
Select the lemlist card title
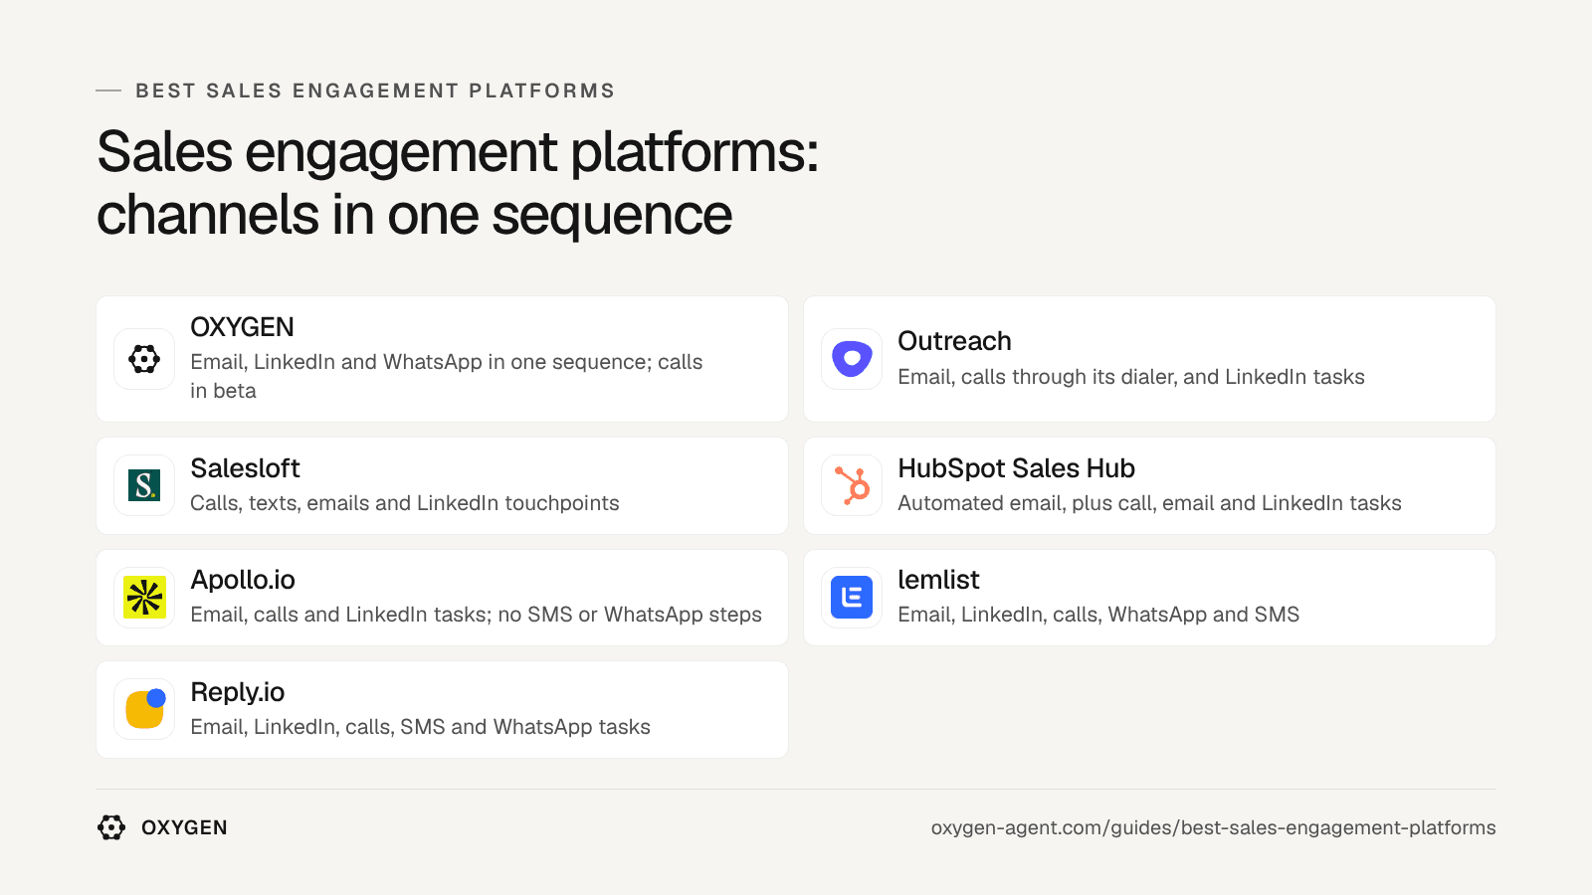tap(938, 580)
